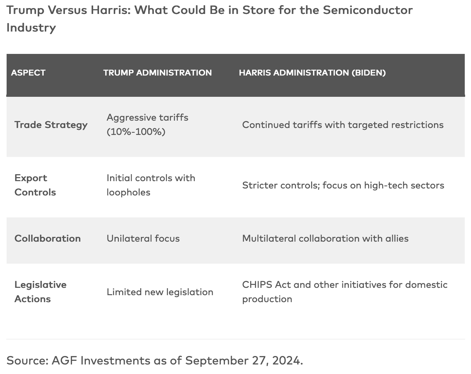471x374 pixels.
Task: Select the TRUMP ADMINISTRATION column header
Action: tap(157, 73)
